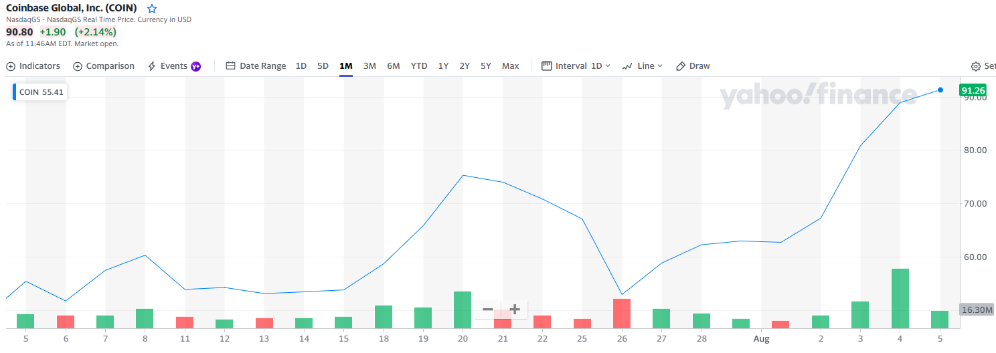The height and width of the screenshot is (353, 996).
Task: Click the 90.80 current price
Action: pos(19,32)
